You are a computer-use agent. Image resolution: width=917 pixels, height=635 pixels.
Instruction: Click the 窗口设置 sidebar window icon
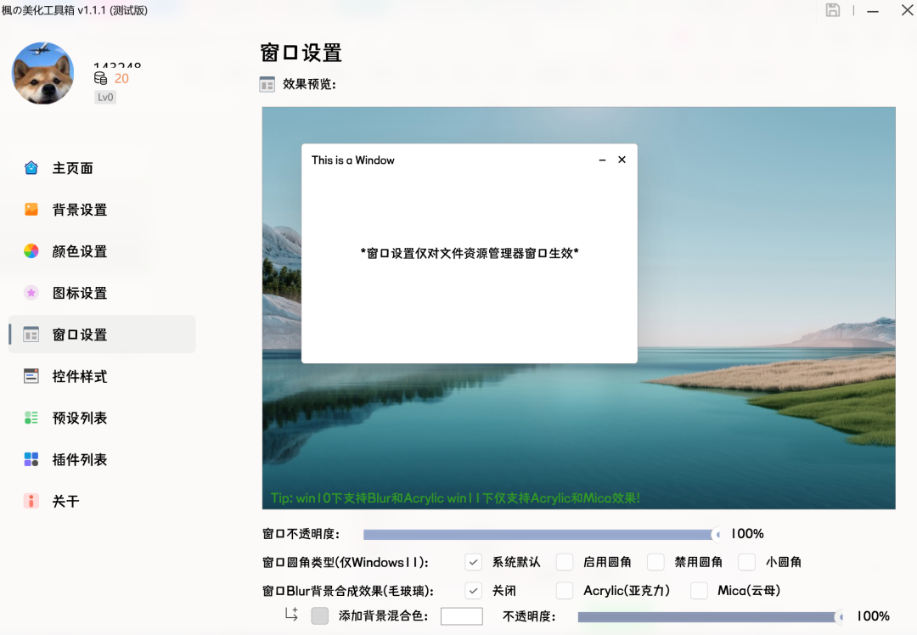[x=31, y=334]
